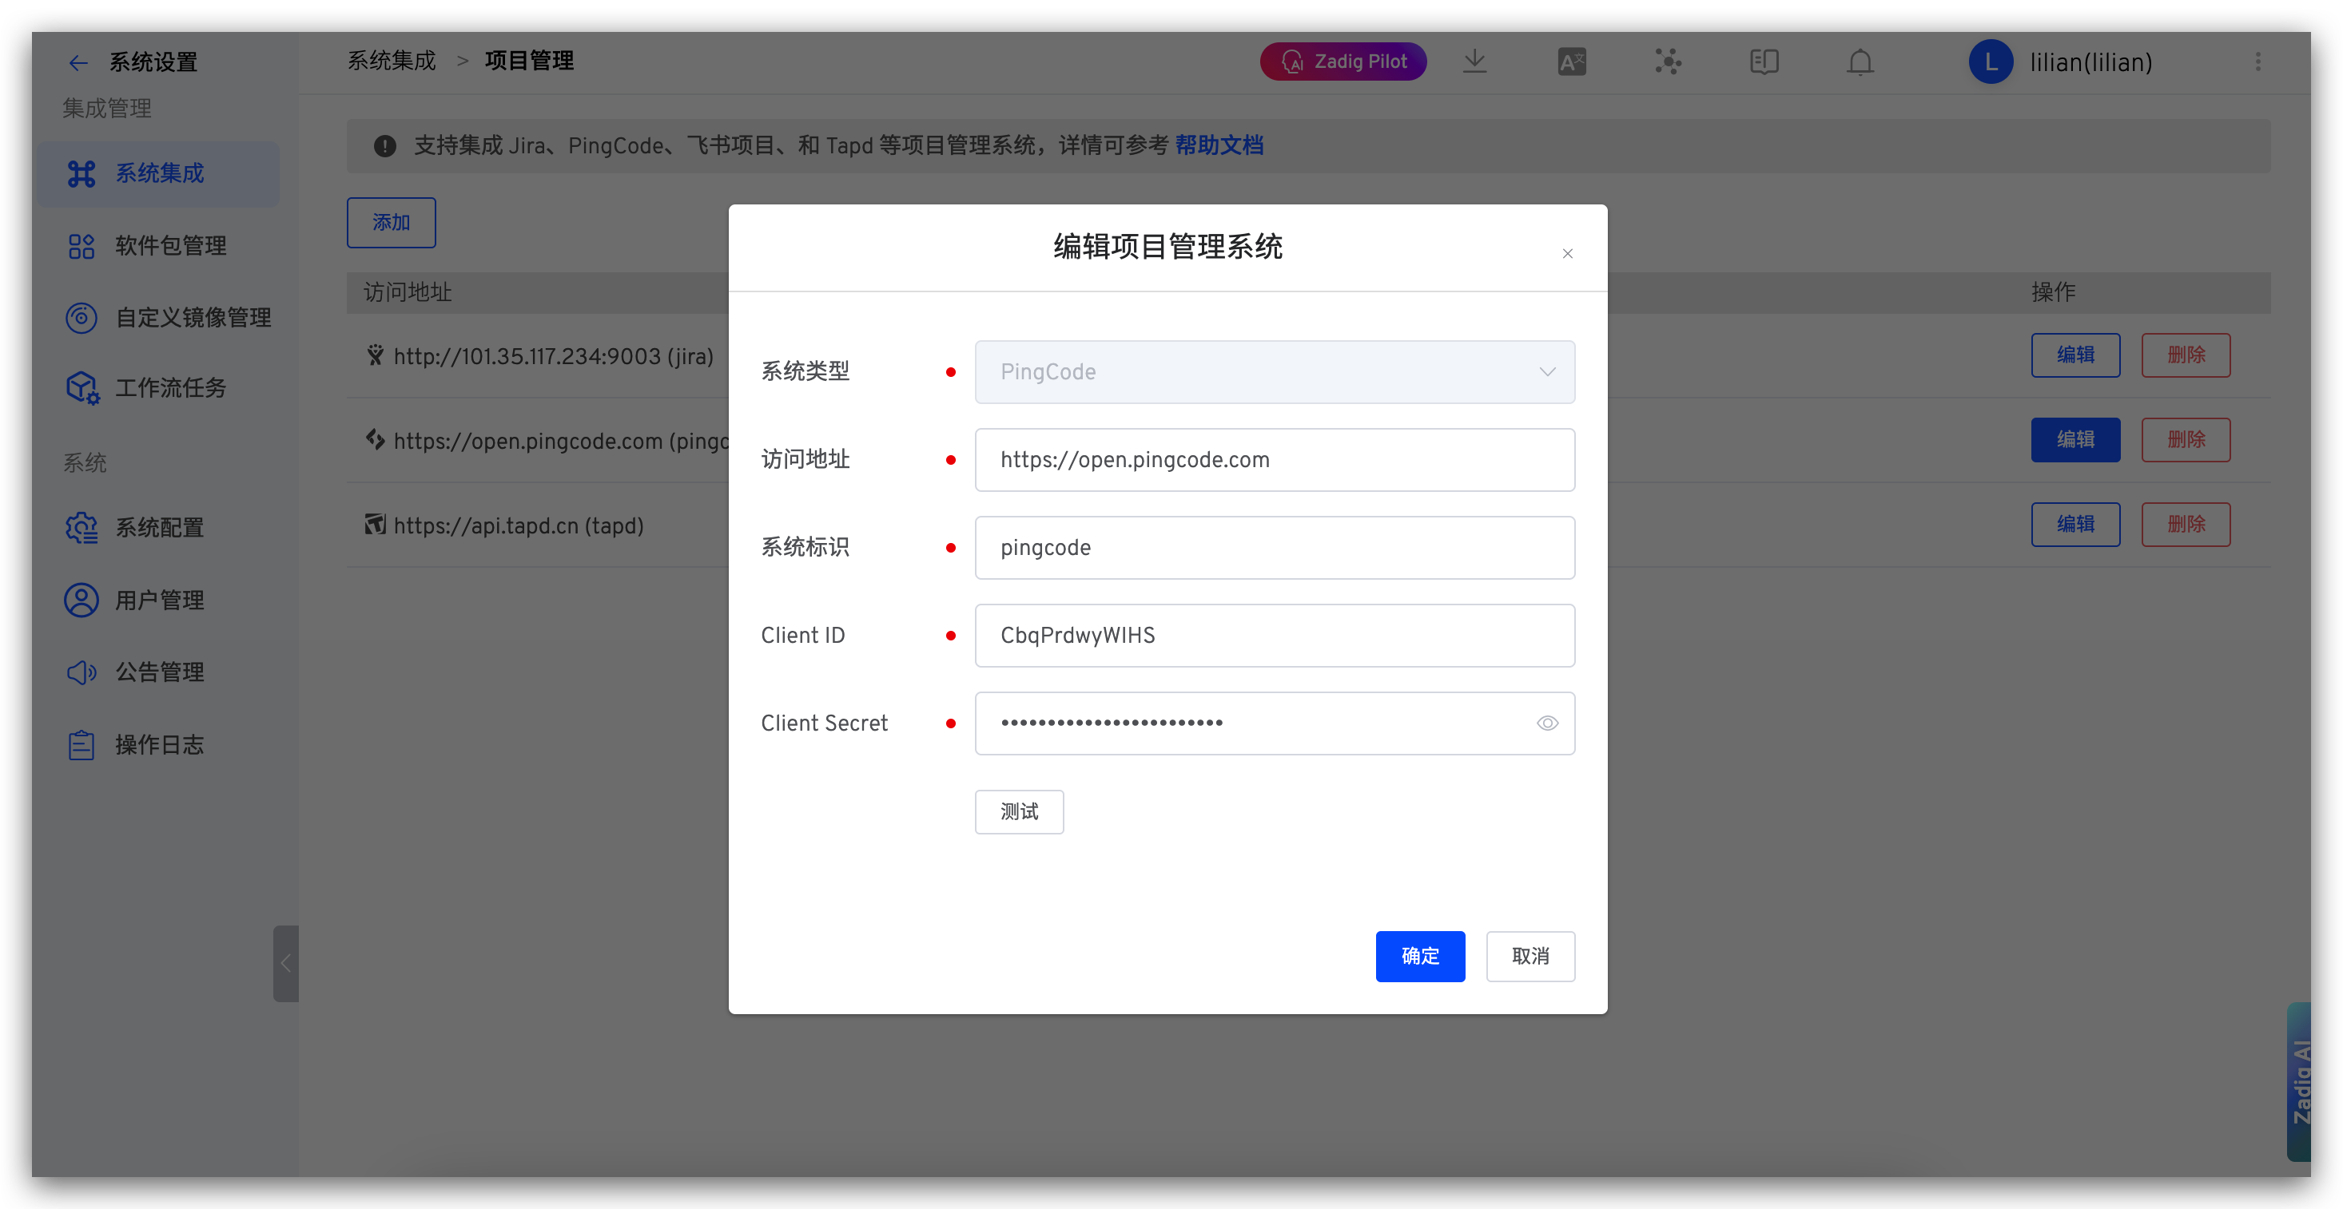Open the 帮助文档 help link
The height and width of the screenshot is (1209, 2343).
tap(1219, 145)
